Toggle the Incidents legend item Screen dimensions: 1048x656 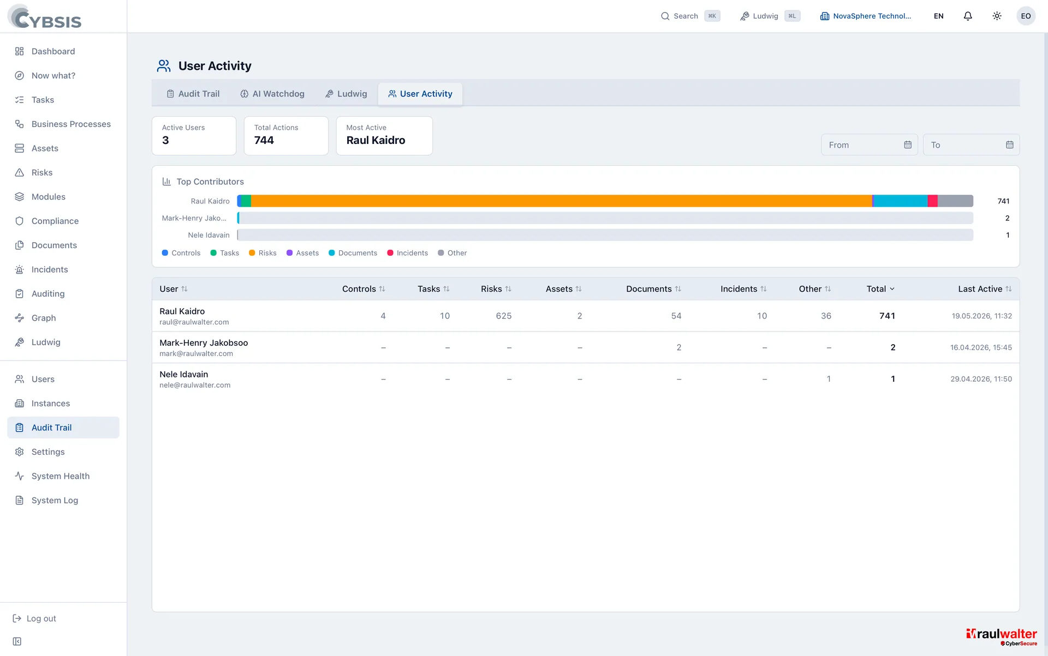click(407, 253)
